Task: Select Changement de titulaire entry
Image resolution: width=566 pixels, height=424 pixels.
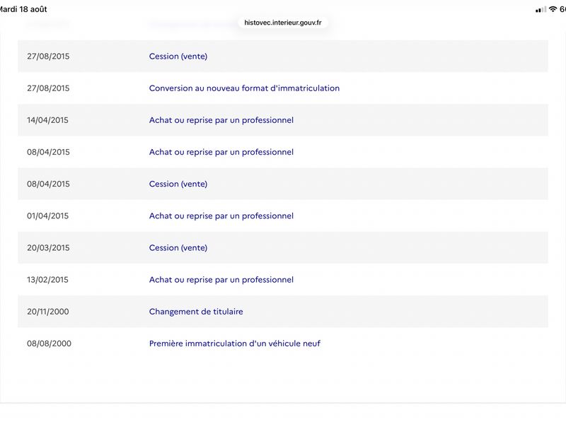Action: (196, 312)
